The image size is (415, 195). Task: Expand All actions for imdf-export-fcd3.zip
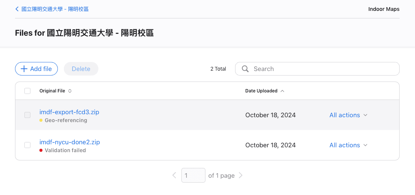click(348, 115)
